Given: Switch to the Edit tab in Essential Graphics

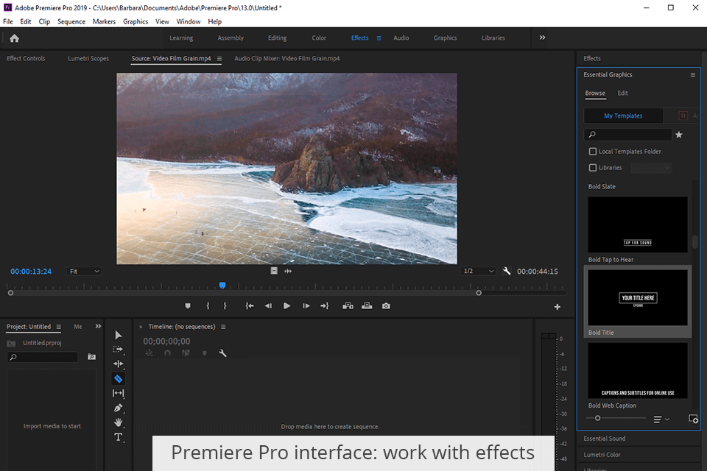Looking at the screenshot, I should click(622, 93).
